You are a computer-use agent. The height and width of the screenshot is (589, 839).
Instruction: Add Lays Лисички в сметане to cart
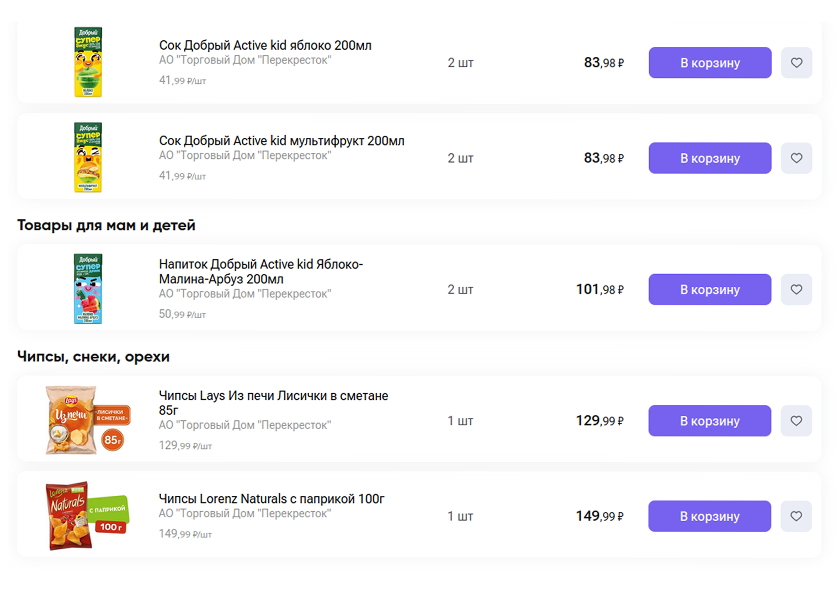pos(709,421)
